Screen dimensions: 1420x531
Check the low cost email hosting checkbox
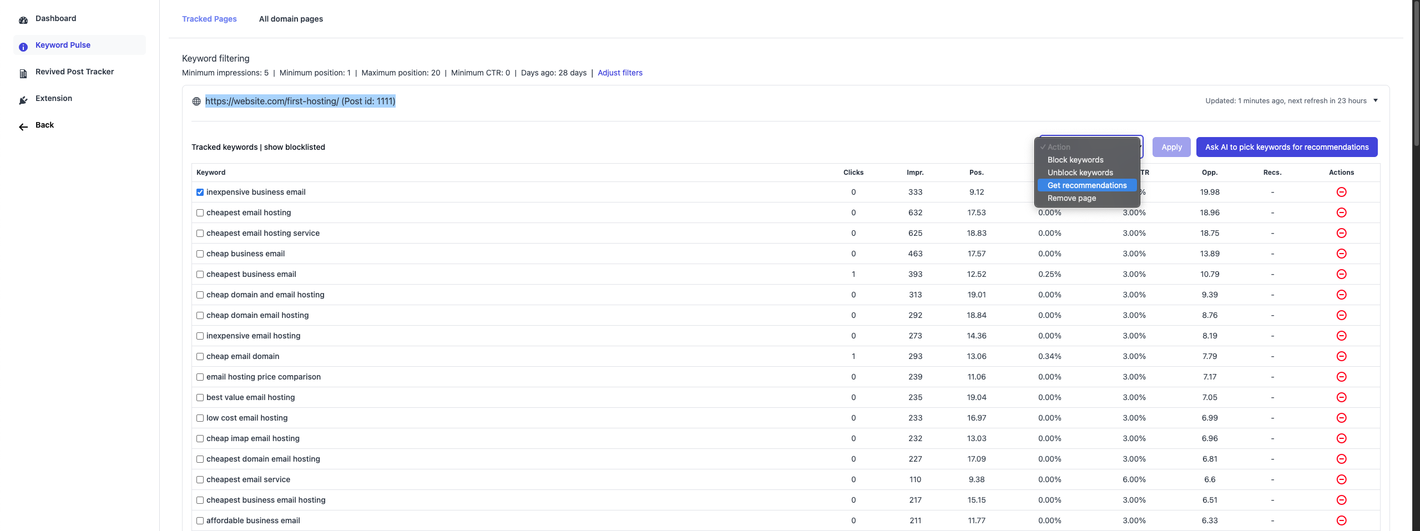200,418
